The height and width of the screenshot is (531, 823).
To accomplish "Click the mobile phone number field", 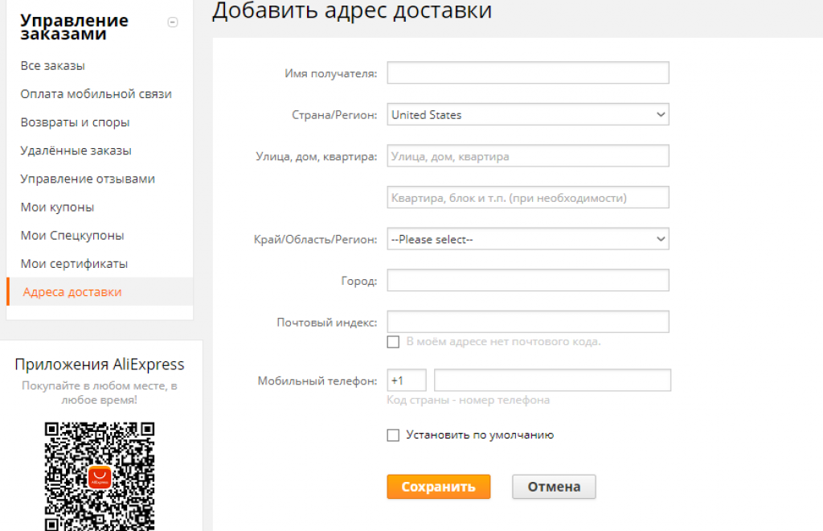I will [x=552, y=381].
